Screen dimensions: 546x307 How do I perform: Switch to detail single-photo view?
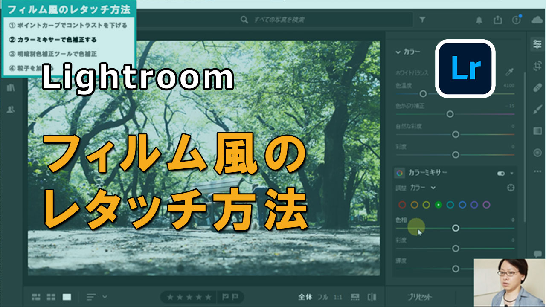point(67,297)
